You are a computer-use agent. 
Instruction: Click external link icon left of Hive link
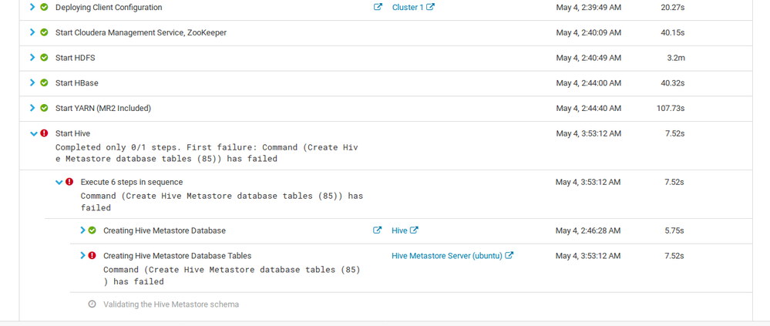[x=378, y=230]
